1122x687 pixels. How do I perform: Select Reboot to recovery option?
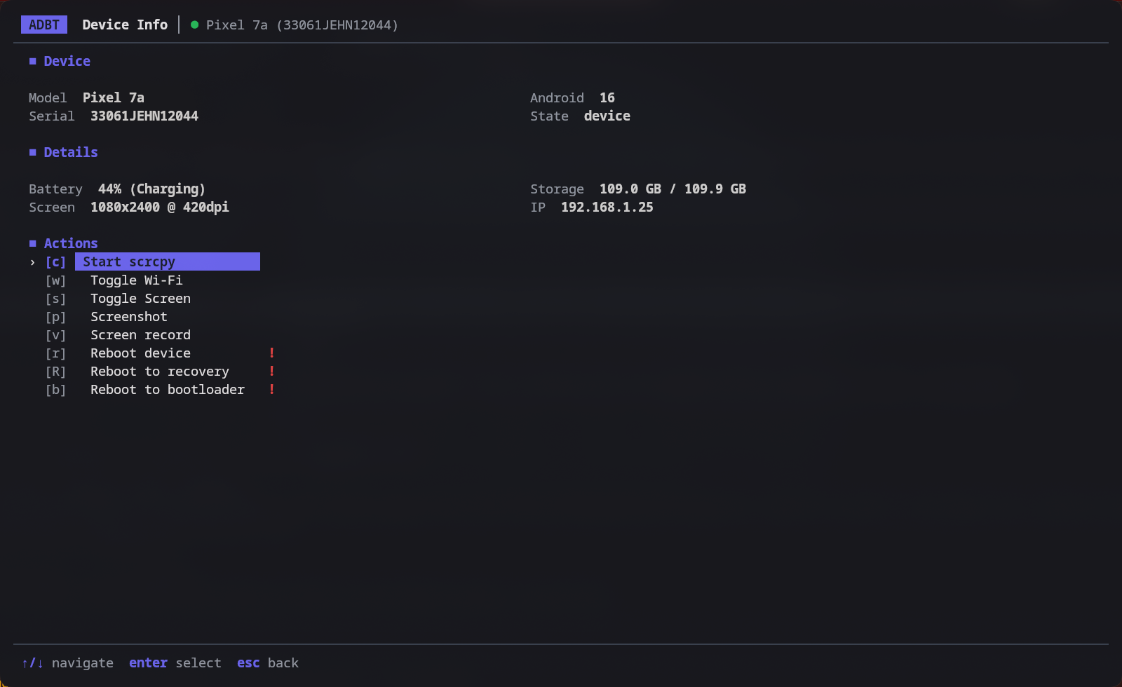(160, 371)
